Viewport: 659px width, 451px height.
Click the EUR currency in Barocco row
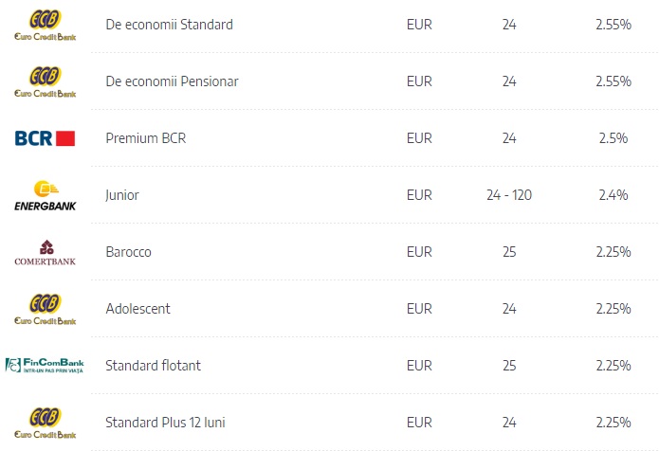(419, 252)
